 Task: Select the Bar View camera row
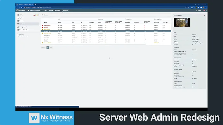[106, 39]
